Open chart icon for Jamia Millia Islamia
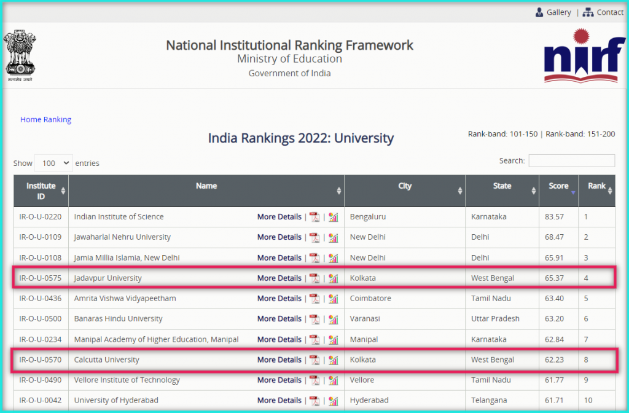Viewport: 629px width, 413px height. tap(334, 258)
